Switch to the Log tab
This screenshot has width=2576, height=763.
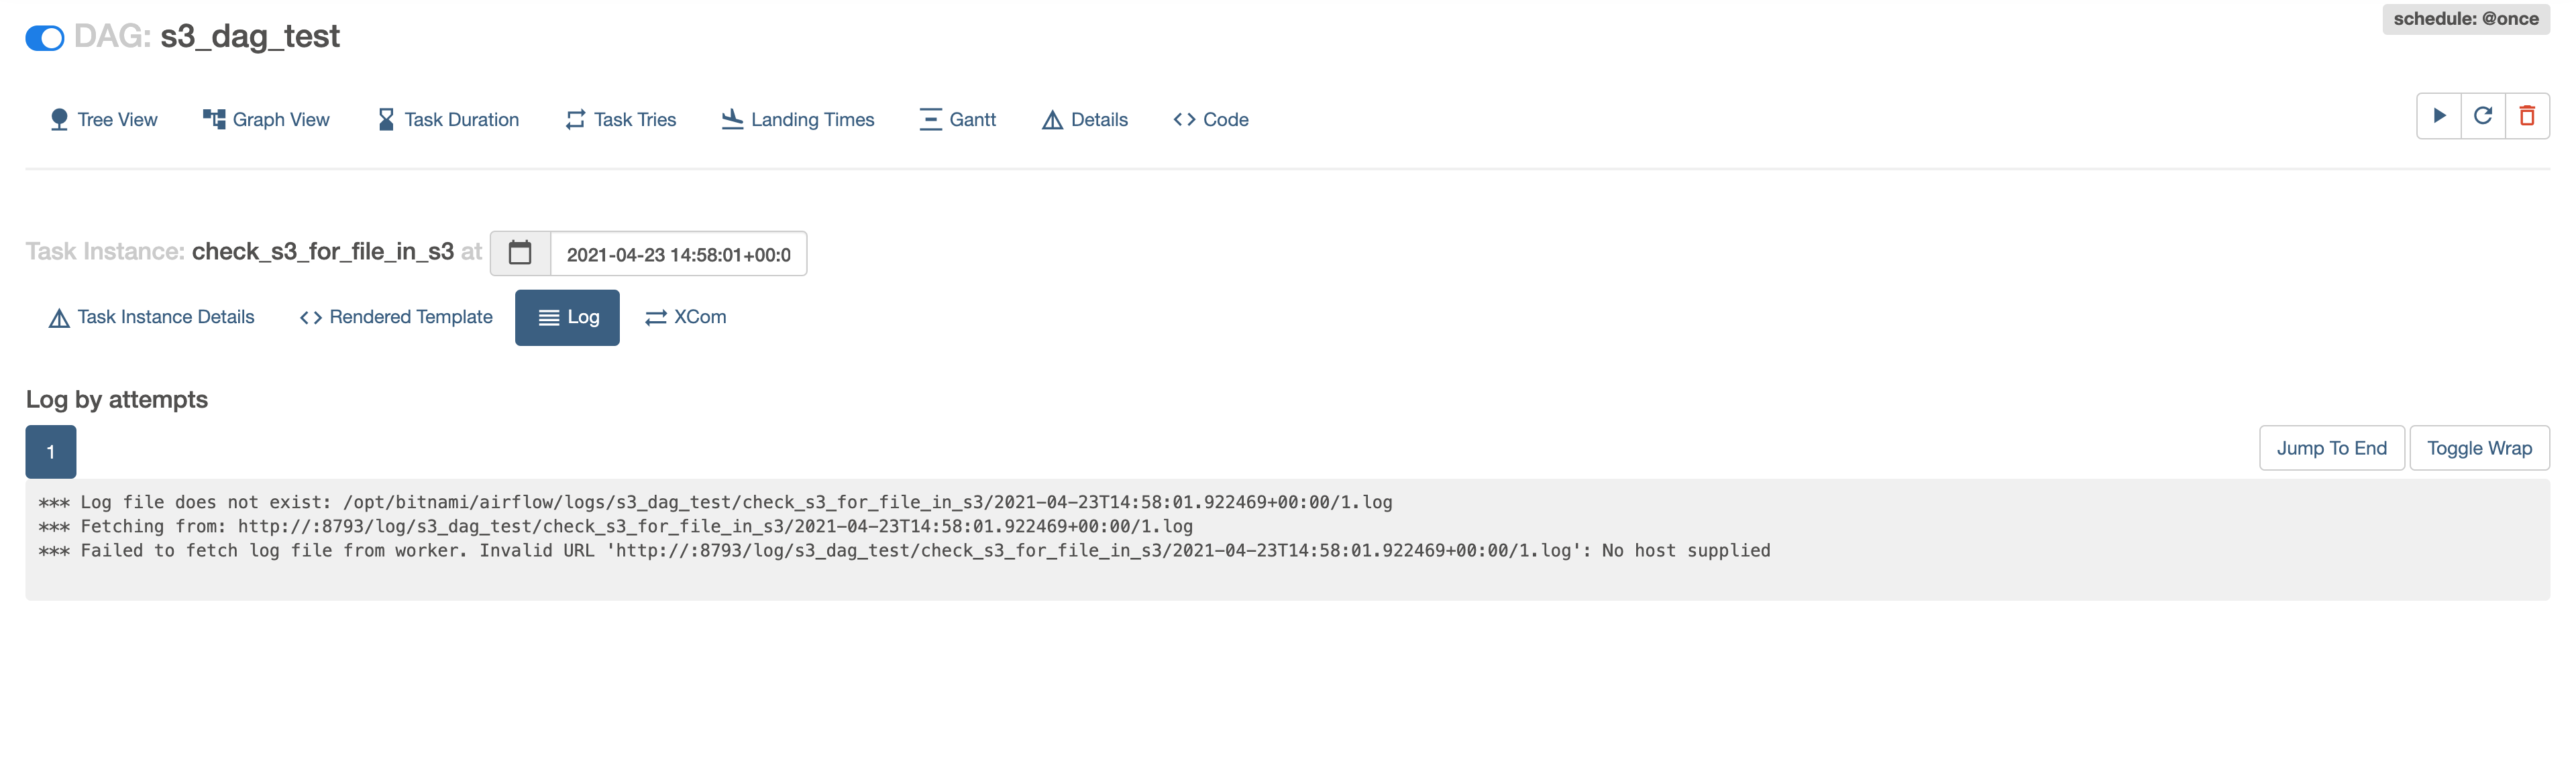pos(567,317)
